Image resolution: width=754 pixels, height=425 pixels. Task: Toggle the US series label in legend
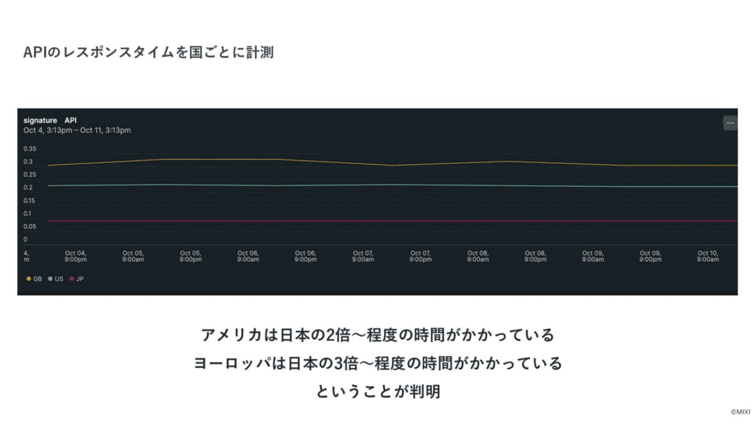point(59,279)
